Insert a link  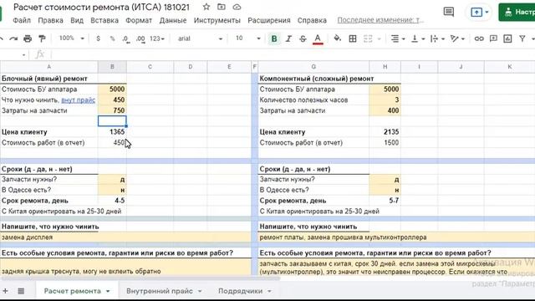click(x=479, y=38)
